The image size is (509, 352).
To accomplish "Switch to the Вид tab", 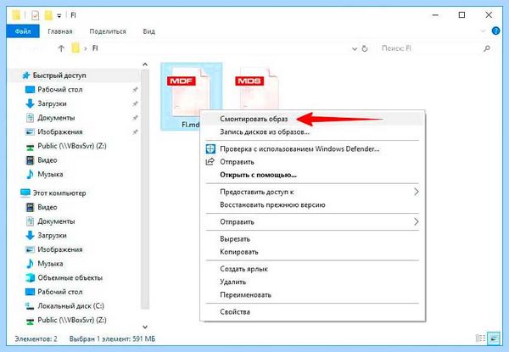I will pyautogui.click(x=148, y=31).
